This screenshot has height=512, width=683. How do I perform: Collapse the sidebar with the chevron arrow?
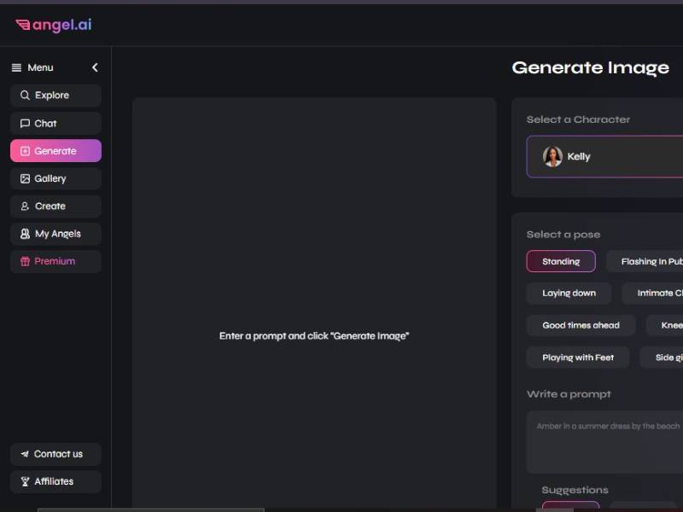click(95, 67)
